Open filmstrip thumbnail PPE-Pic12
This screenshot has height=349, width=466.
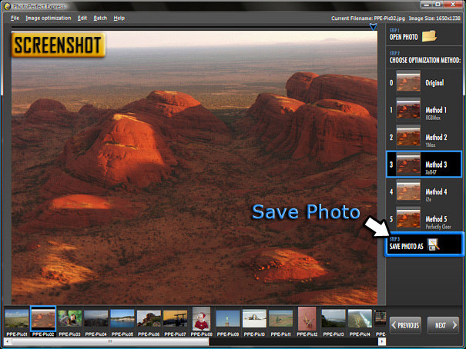click(307, 319)
